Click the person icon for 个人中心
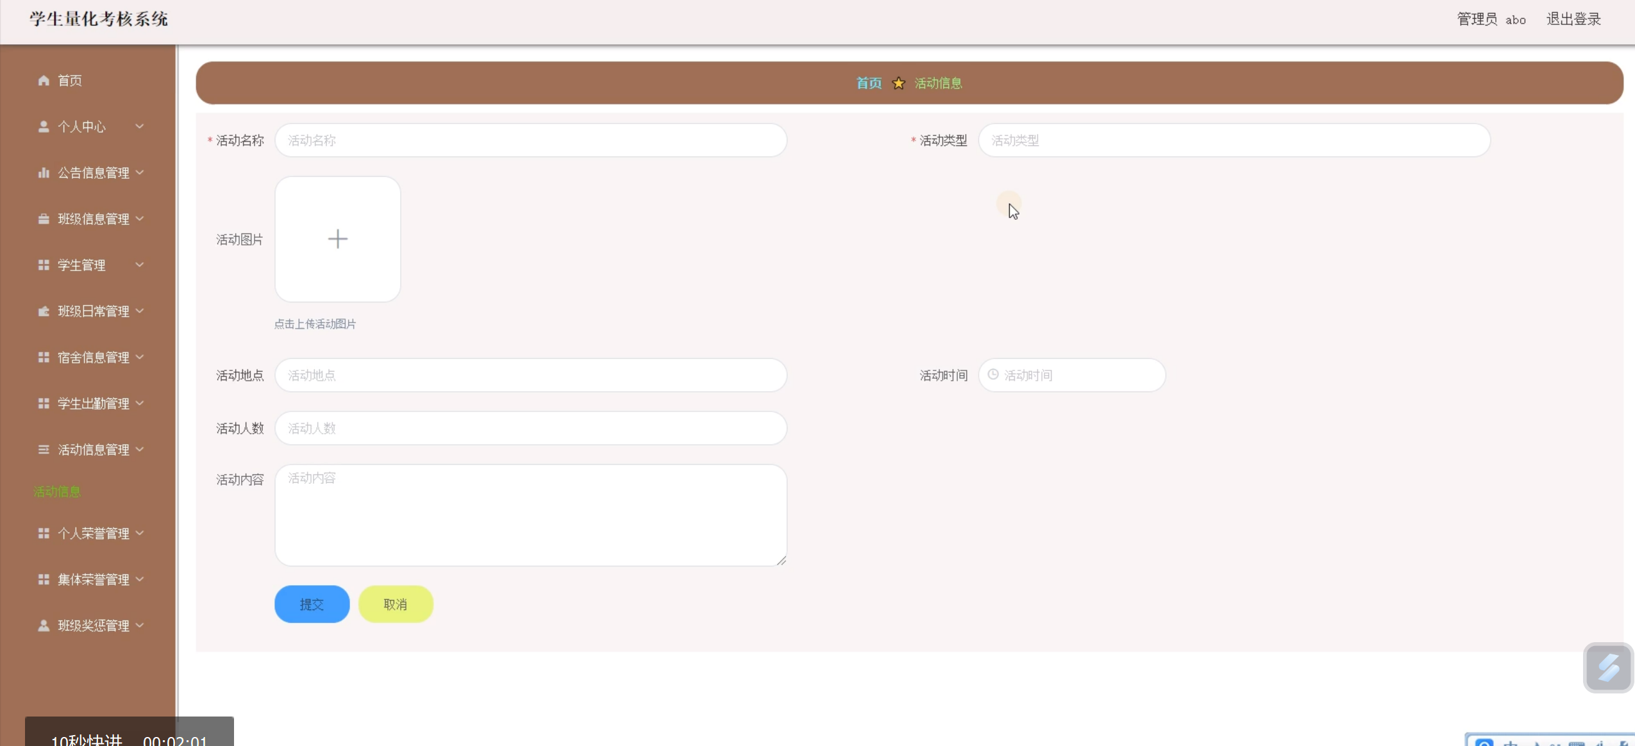This screenshot has height=746, width=1635. (44, 126)
